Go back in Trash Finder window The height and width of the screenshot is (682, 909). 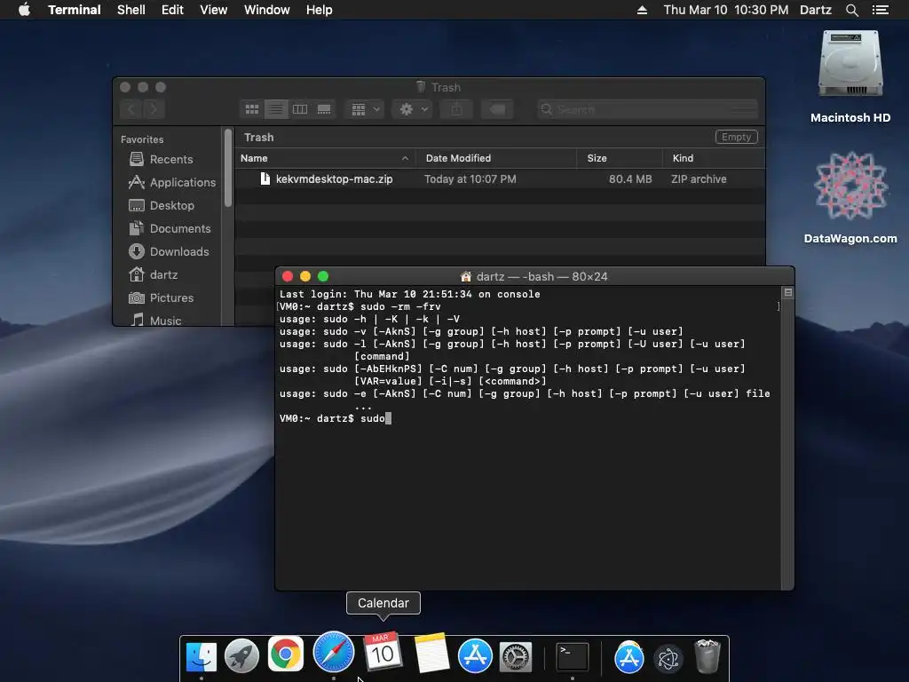point(131,109)
